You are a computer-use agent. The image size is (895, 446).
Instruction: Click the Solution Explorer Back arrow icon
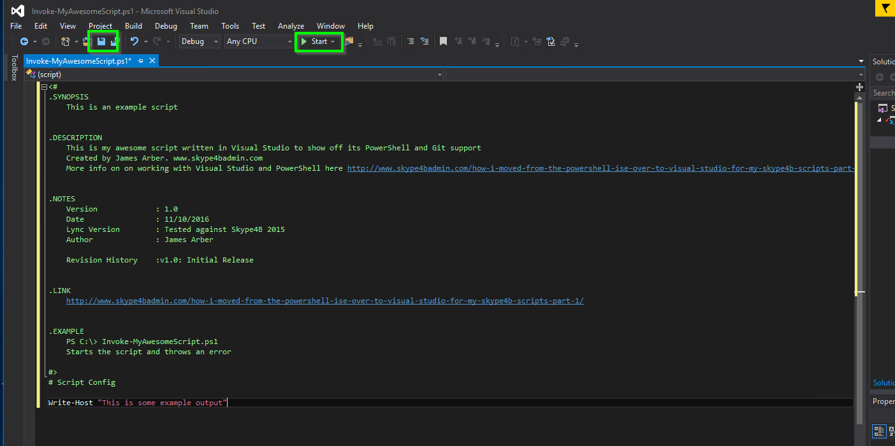click(880, 77)
